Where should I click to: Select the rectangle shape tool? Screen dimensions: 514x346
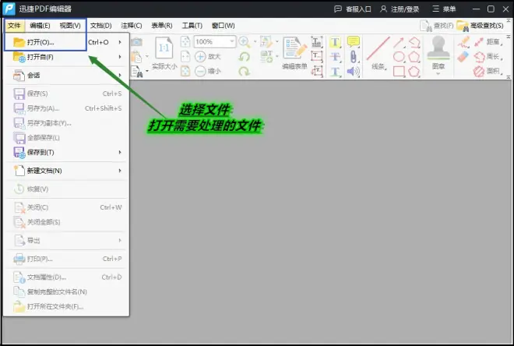[399, 71]
